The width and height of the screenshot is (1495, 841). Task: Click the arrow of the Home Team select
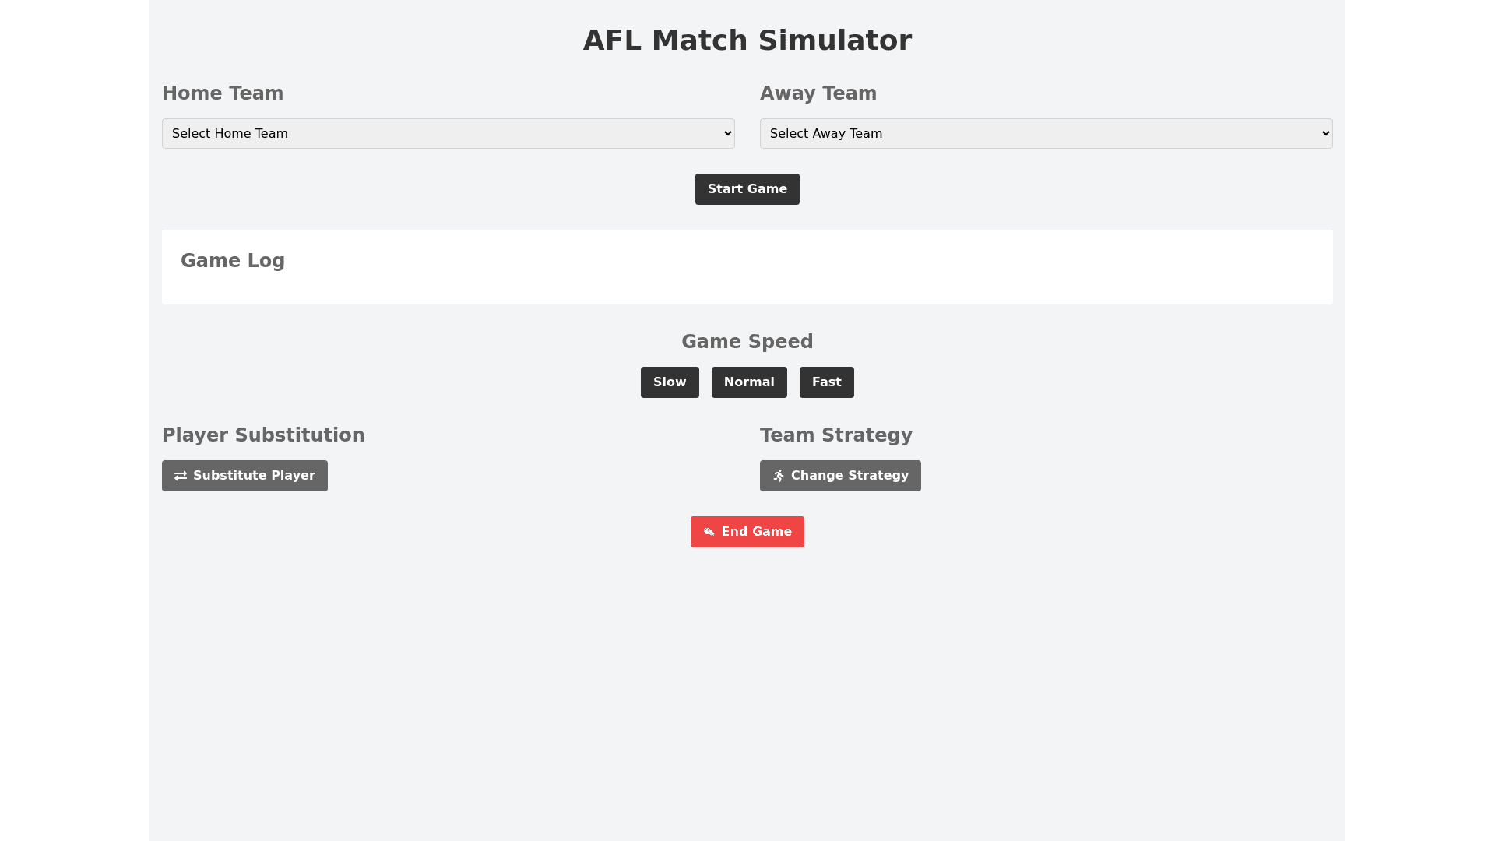pyautogui.click(x=727, y=134)
